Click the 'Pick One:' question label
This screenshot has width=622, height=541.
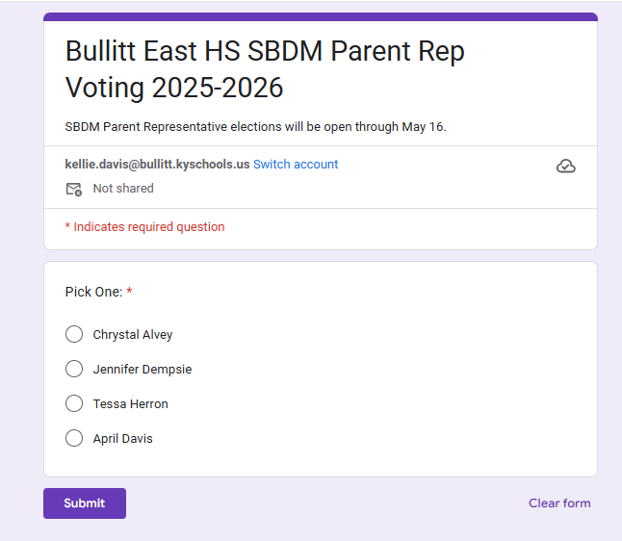click(93, 292)
